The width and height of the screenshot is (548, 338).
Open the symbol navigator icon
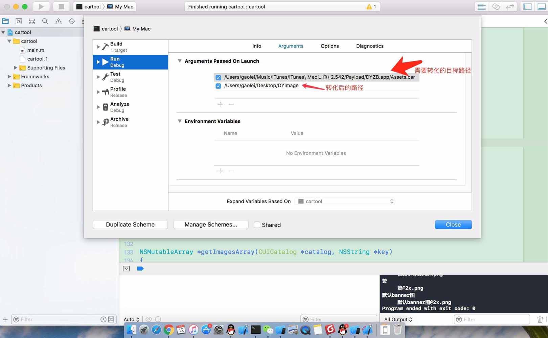point(32,21)
